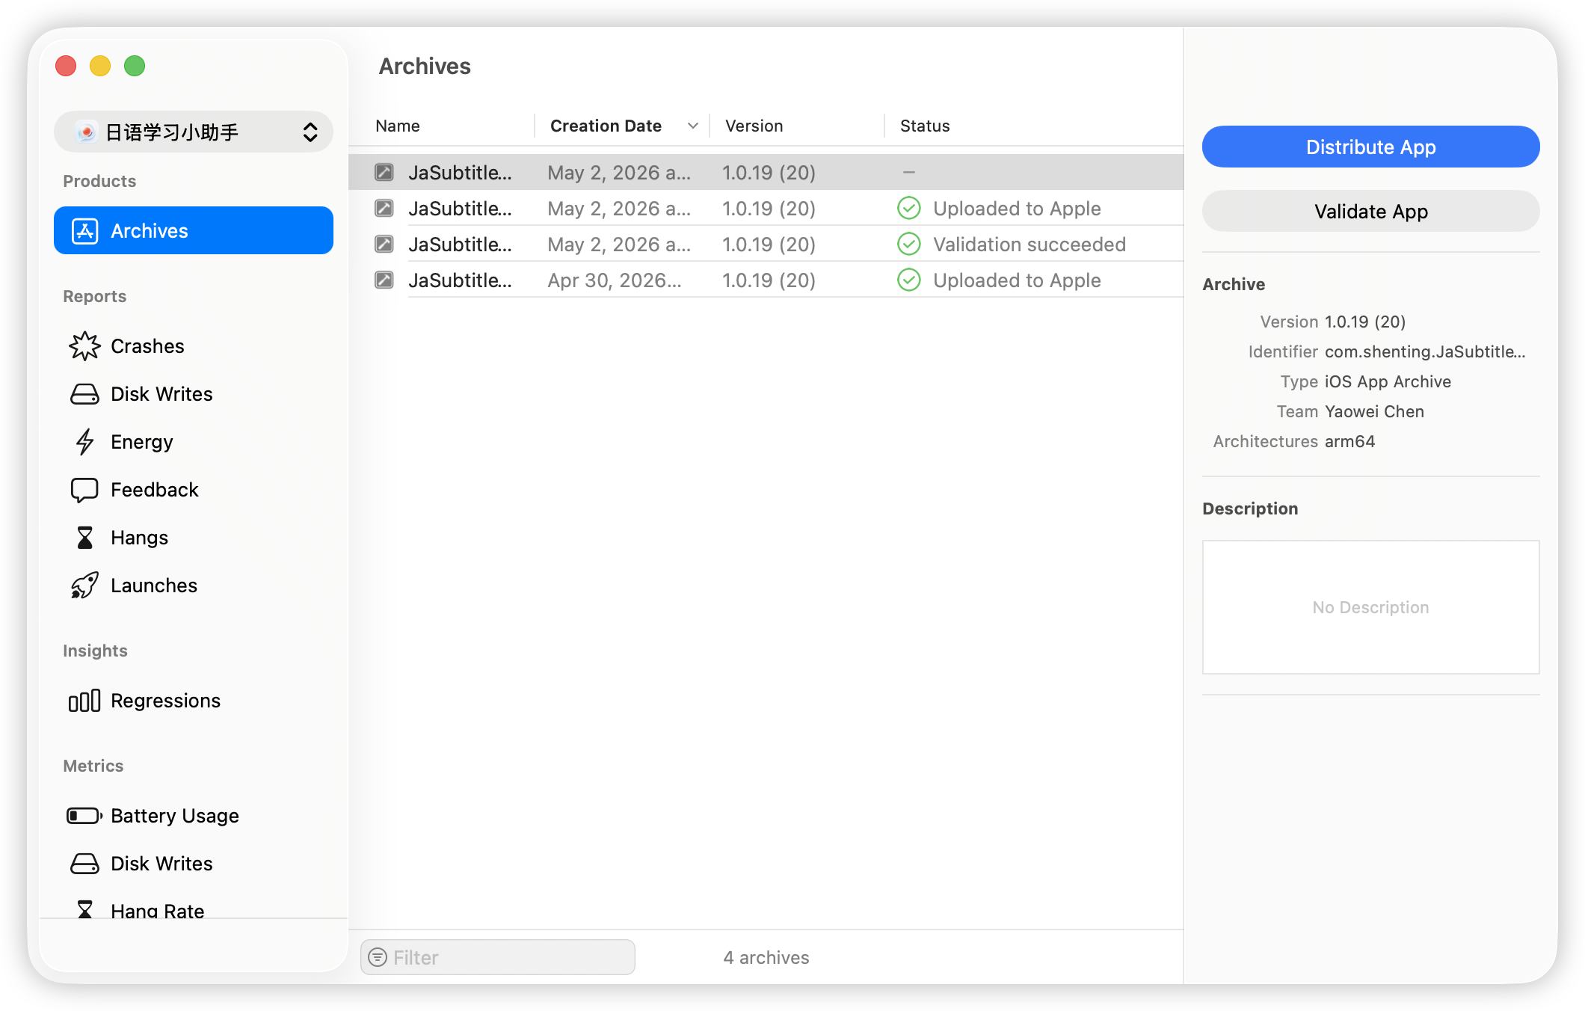This screenshot has width=1585, height=1011.
Task: Click the Archives app icon in sidebar
Action: click(84, 231)
